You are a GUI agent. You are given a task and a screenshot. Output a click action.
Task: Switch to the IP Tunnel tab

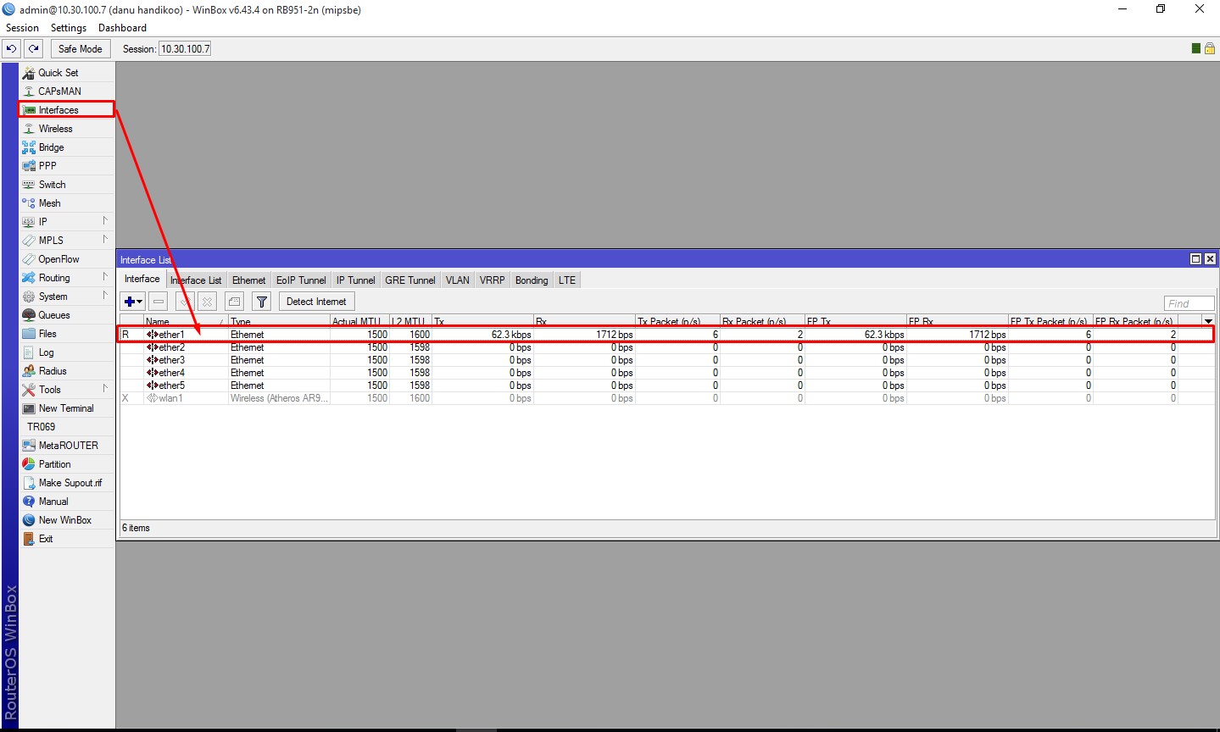[x=355, y=280]
